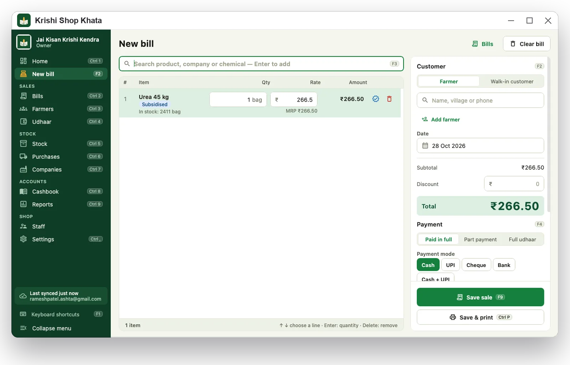Select UPI payment mode
570x365 pixels.
(450, 265)
